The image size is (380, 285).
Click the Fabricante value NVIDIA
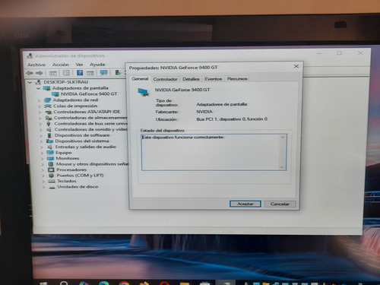pos(204,112)
